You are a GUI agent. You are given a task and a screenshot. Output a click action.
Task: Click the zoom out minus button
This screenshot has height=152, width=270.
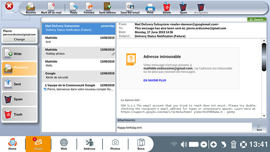[x=204, y=145]
